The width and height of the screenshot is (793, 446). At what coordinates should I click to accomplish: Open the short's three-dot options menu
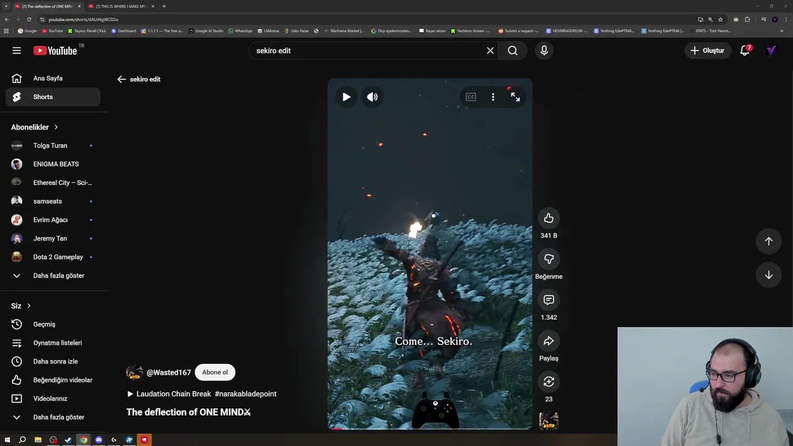493,97
